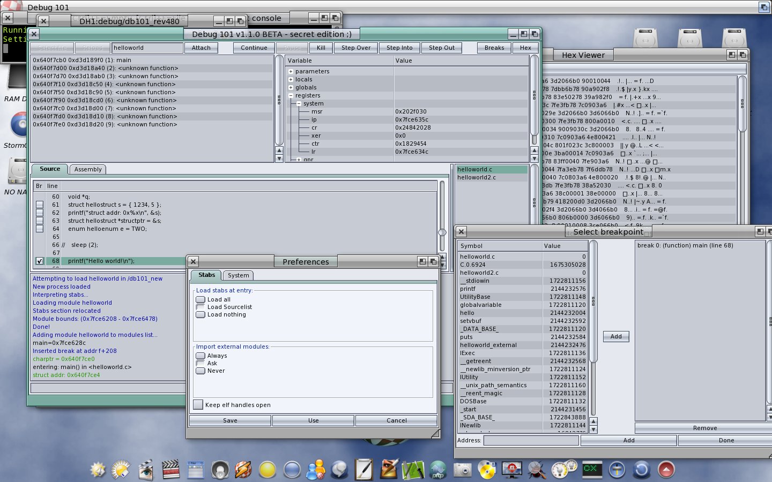Click the Continue button

pyautogui.click(x=254, y=48)
